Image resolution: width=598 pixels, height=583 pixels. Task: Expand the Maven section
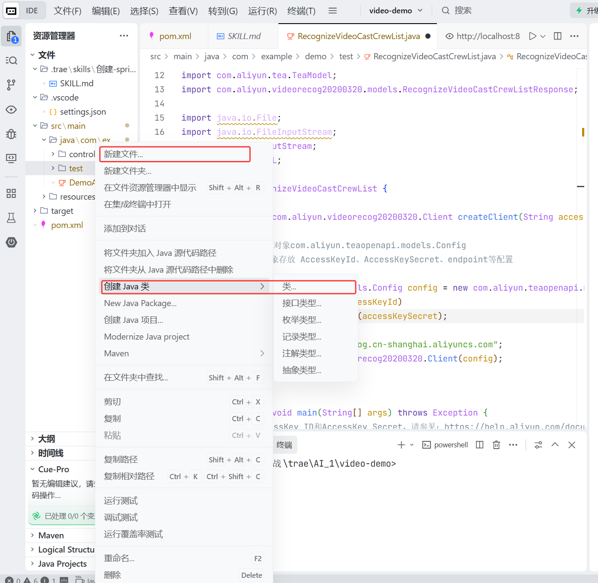tap(33, 535)
